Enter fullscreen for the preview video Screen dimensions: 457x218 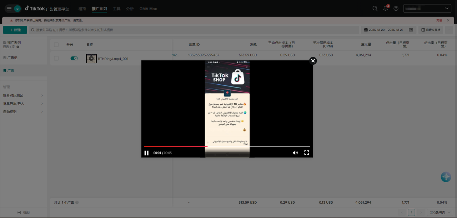click(306, 153)
